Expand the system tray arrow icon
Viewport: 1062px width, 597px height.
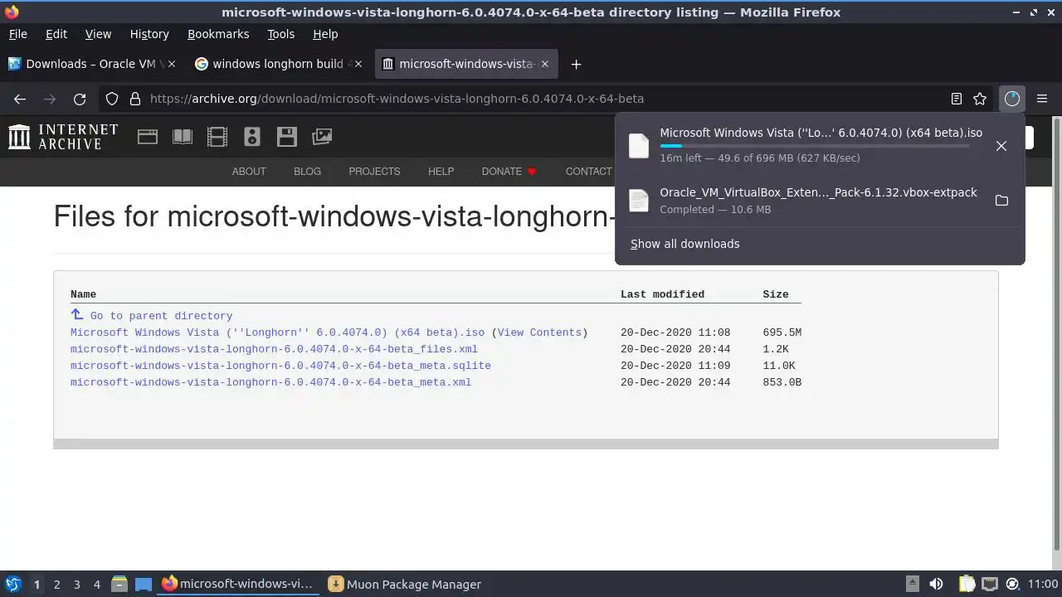[912, 584]
